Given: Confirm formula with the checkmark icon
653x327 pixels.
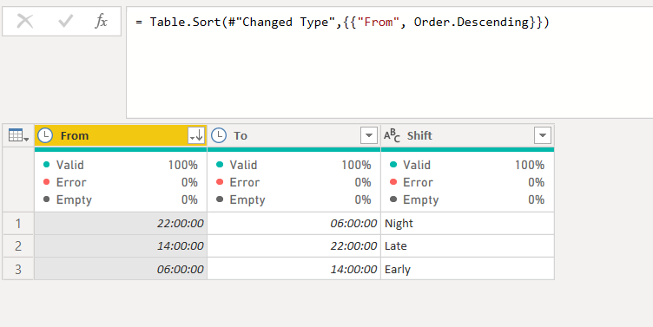Looking at the screenshot, I should pyautogui.click(x=65, y=21).
